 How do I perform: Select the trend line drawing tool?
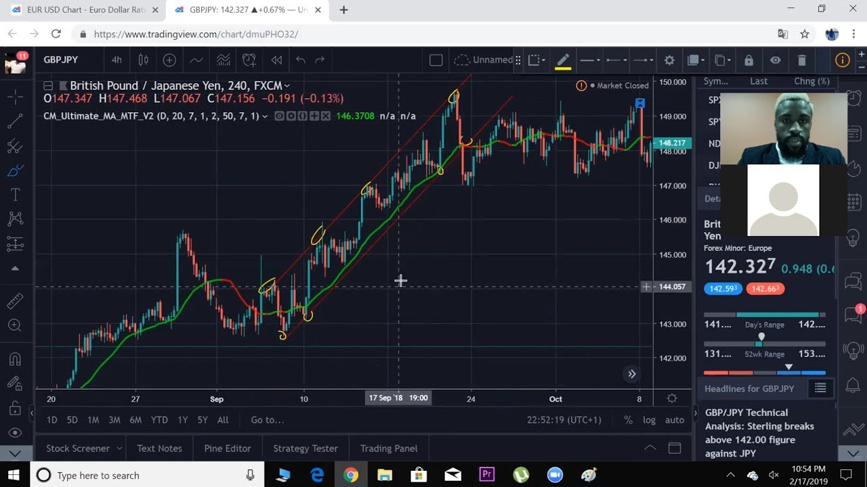(x=15, y=121)
